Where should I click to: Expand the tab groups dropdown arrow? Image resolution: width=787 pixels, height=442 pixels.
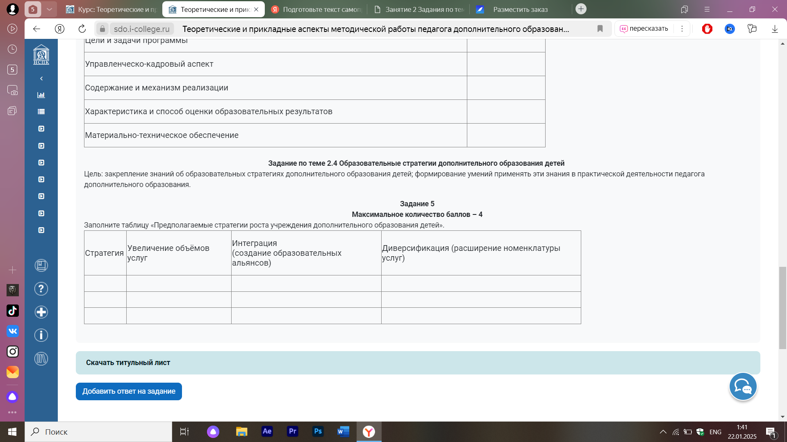49,9
